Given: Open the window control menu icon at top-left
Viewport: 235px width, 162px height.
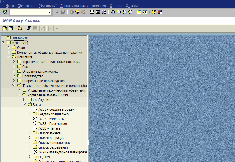Looking at the screenshot, I should [2, 2].
